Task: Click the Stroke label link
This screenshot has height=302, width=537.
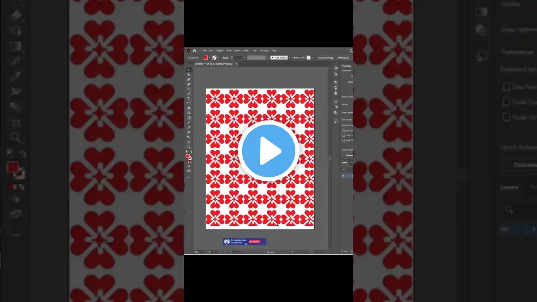Action: pos(226,58)
